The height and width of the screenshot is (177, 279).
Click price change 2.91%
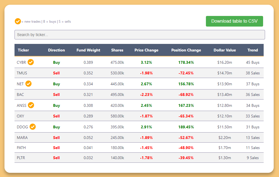[x=146, y=127]
